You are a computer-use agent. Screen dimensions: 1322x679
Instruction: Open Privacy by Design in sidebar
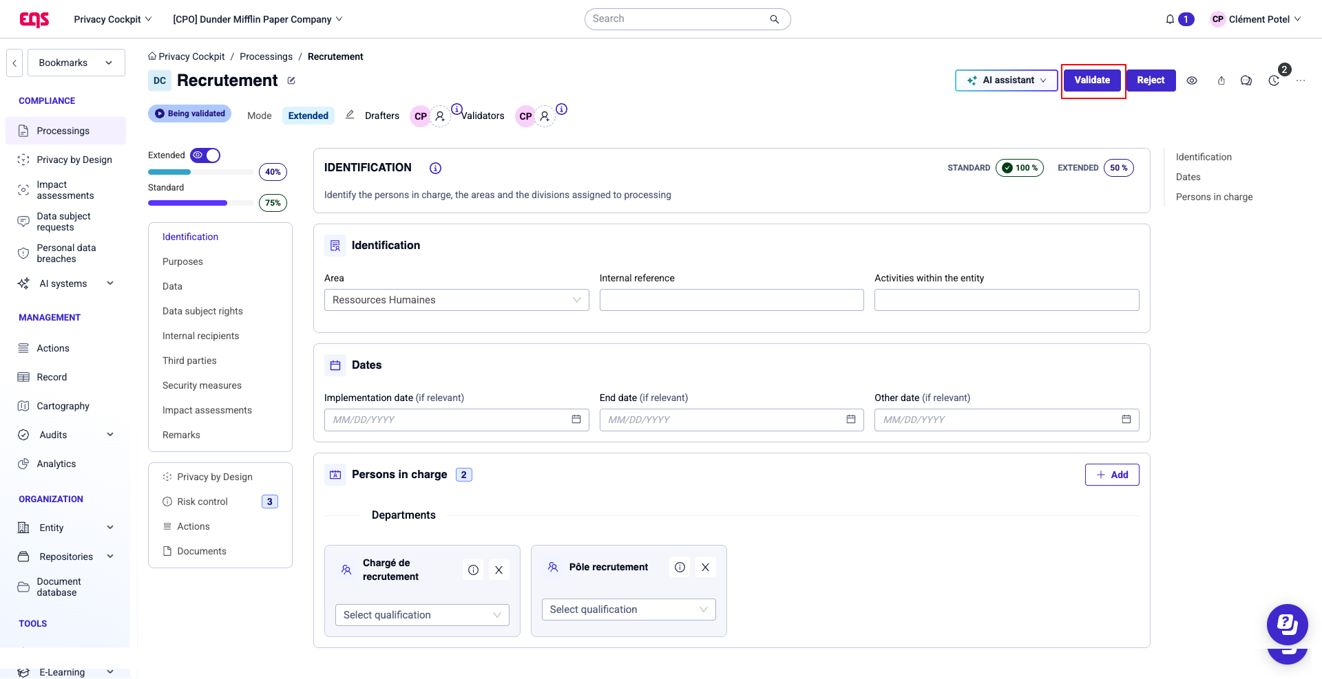pos(66,160)
